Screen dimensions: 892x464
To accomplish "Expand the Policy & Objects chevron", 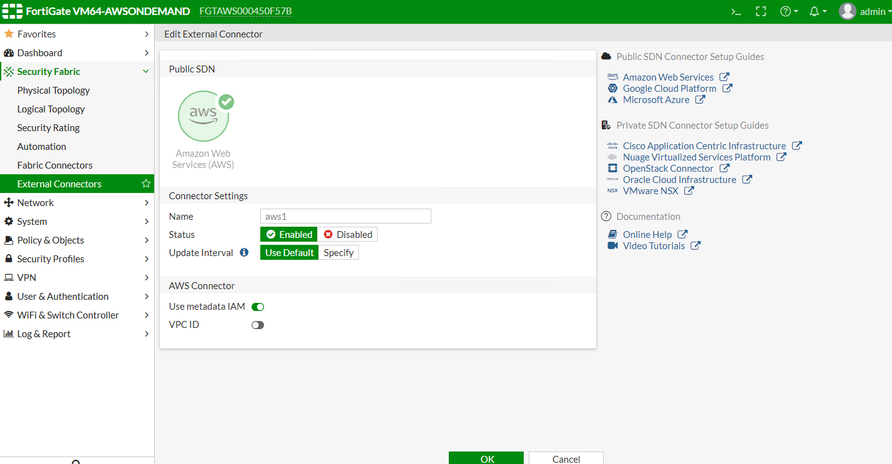I will tap(147, 240).
